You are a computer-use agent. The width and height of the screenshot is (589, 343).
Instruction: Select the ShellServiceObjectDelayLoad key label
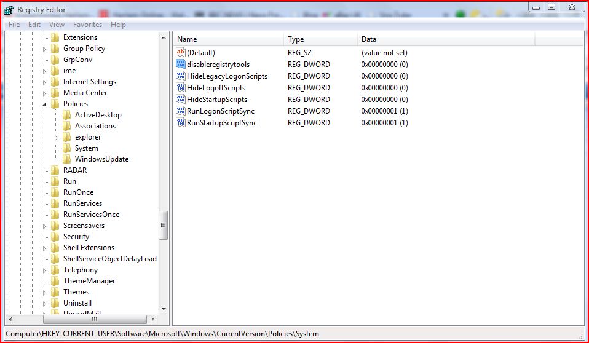click(109, 259)
